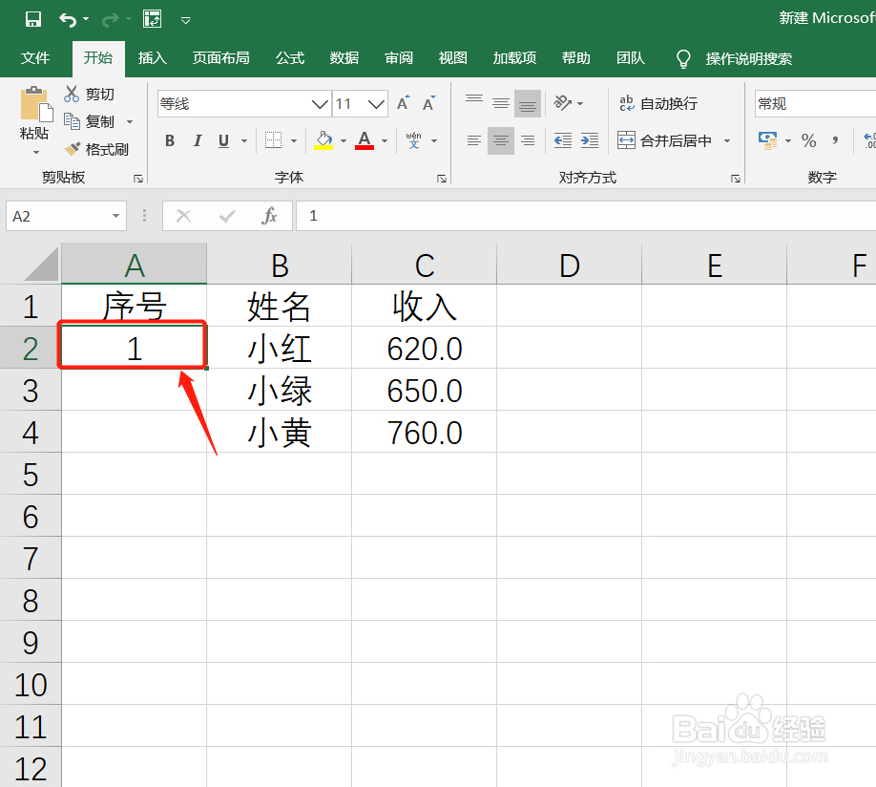Viewport: 876px width, 787px height.
Task: Click 操作说明搜索 tell me search
Action: coord(748,58)
